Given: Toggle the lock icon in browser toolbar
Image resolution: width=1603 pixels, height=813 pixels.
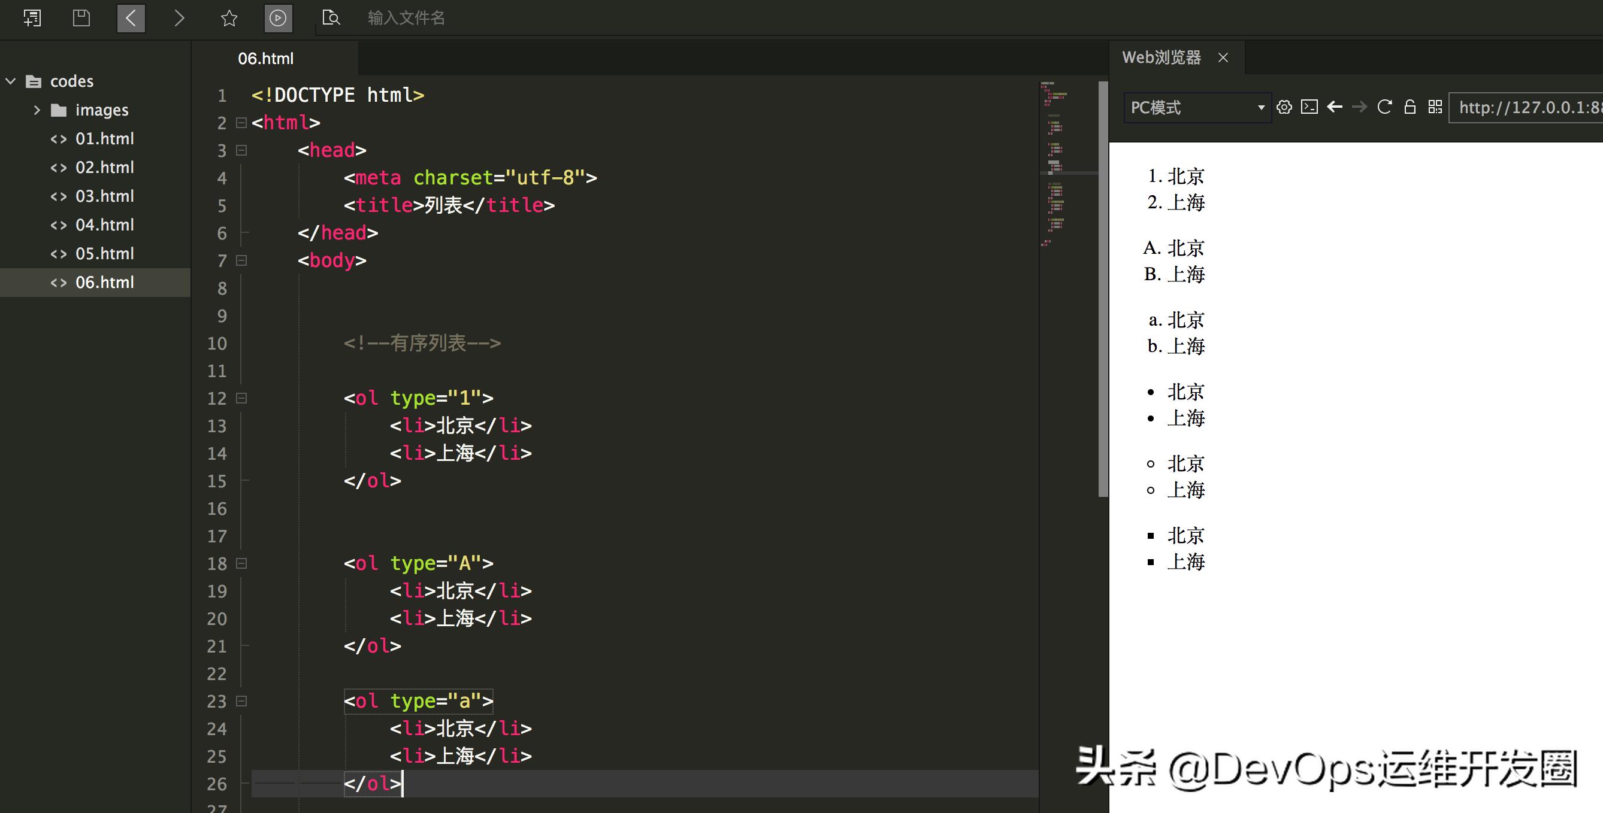Looking at the screenshot, I should click(x=1410, y=107).
